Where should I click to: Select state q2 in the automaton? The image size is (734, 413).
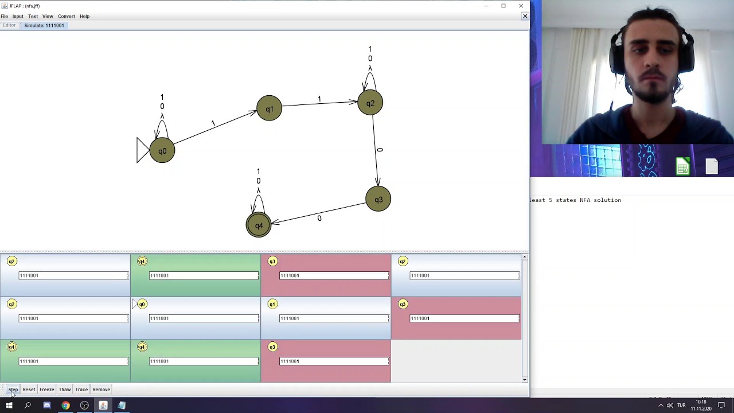point(370,103)
